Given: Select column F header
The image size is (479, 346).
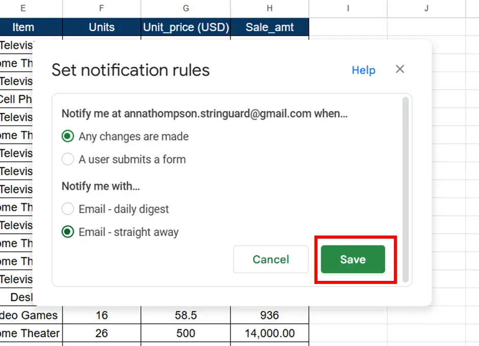Looking at the screenshot, I should pos(101,8).
